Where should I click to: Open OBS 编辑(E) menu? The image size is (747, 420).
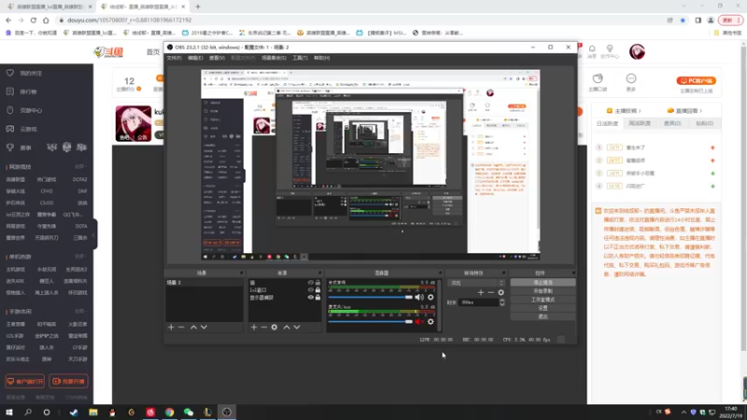click(195, 58)
